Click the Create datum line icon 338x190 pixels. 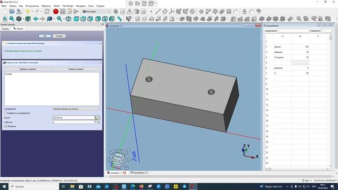click(x=158, y=12)
